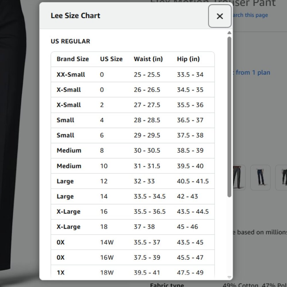287x287 pixels.
Task: Click Medium row US size '8'
Action: pos(102,150)
